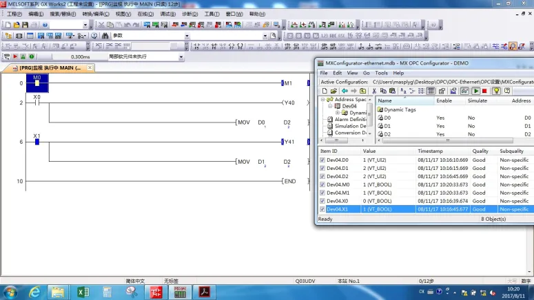
Task: Uncheck the Dev04.D2 item checkbox
Action: point(322,176)
